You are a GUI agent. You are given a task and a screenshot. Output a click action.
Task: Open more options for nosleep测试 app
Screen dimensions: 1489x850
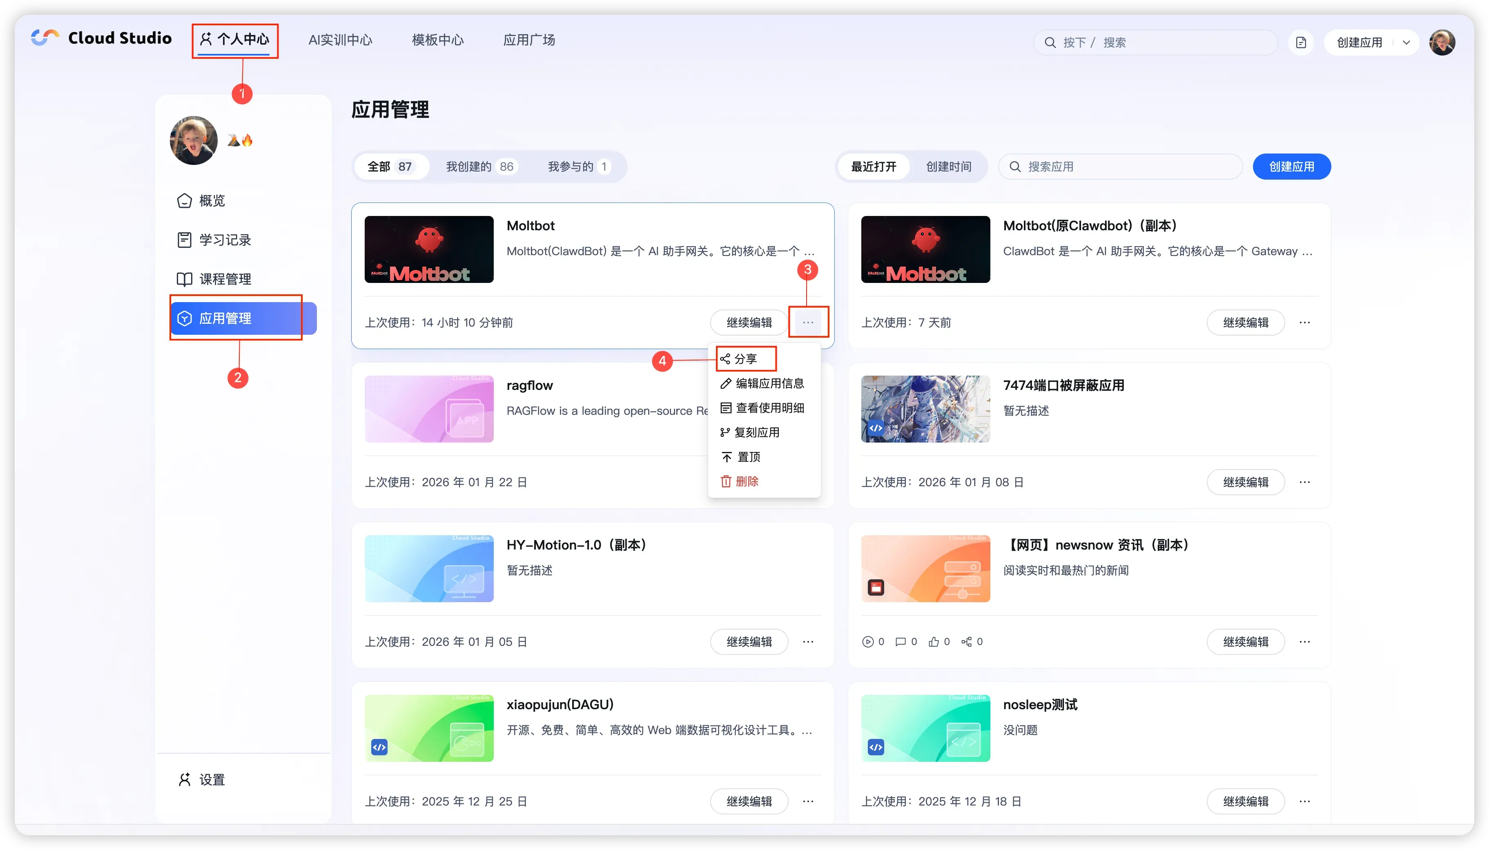click(1304, 801)
